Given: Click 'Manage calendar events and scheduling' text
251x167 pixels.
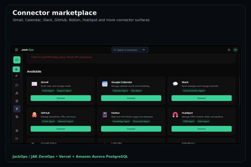Looking at the screenshot, I should pyautogui.click(x=130, y=86).
